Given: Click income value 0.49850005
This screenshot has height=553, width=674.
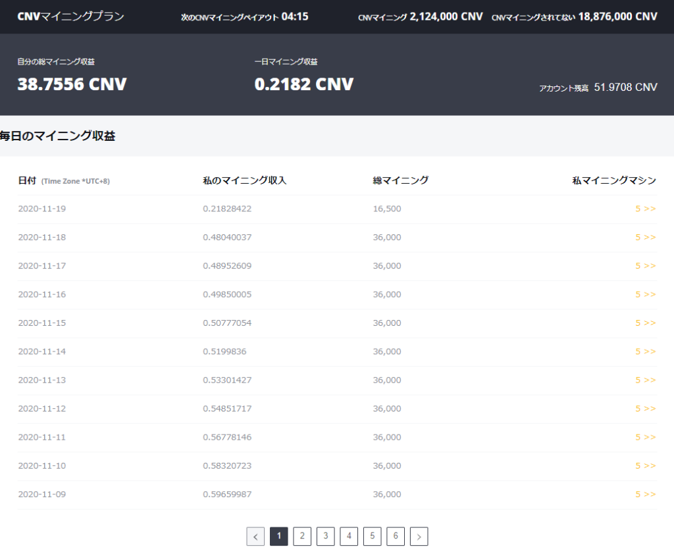Looking at the screenshot, I should point(227,294).
